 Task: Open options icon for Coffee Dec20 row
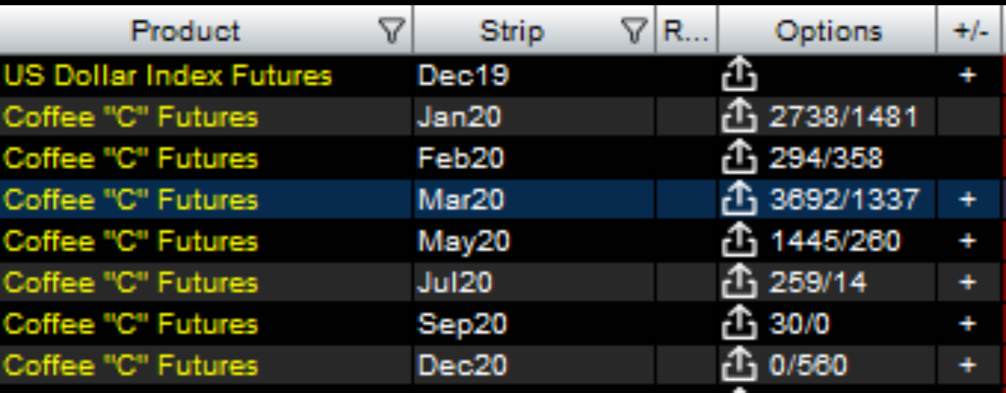tap(739, 365)
